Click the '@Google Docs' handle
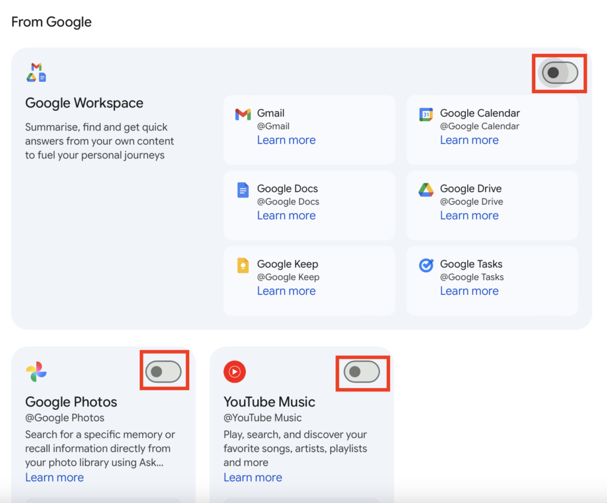This screenshot has height=503, width=607. [x=289, y=202]
